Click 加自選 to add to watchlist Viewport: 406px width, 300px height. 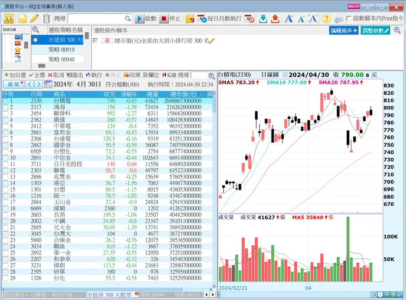[x=15, y=75]
